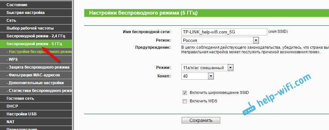Click the SSID network name field
Image resolution: width=329 pixels, height=130 pixels.
pos(224,32)
